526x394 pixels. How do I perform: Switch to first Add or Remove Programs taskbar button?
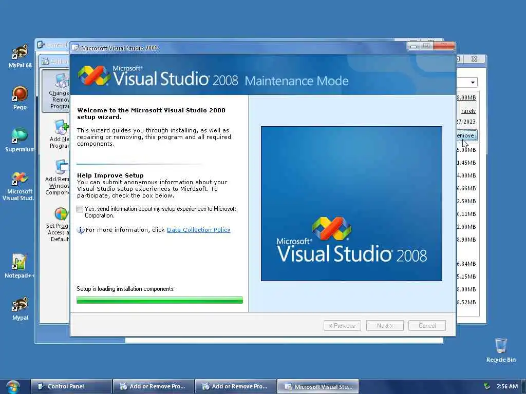point(154,387)
